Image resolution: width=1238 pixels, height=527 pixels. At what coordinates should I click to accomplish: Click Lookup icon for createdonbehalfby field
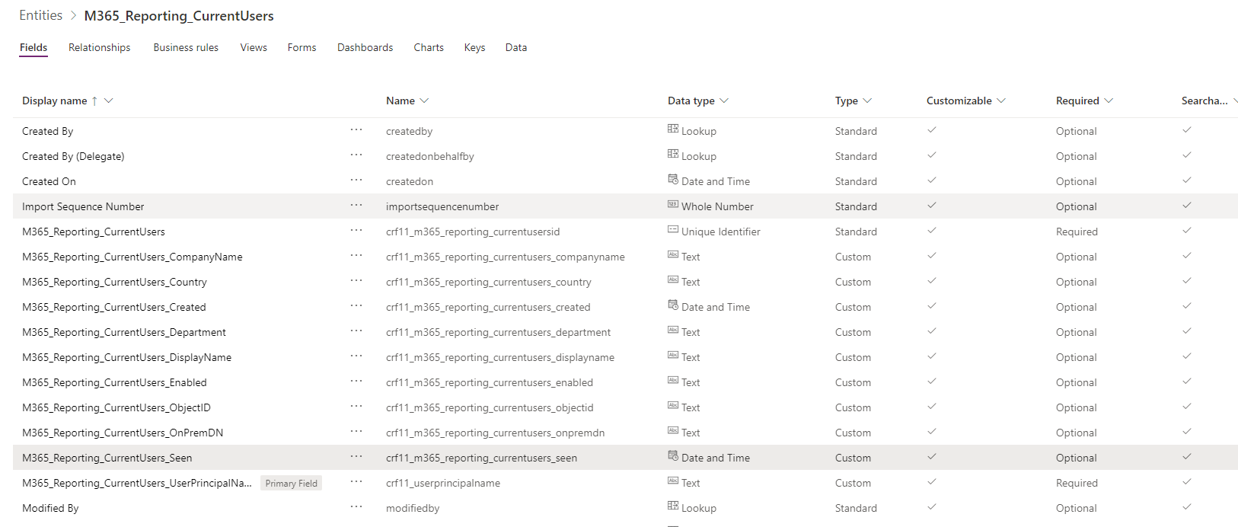coord(673,155)
